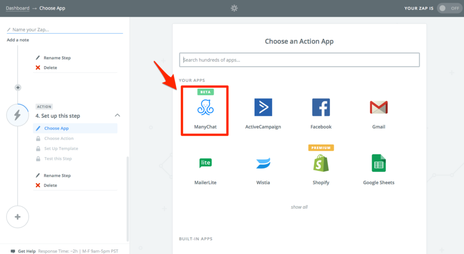The height and width of the screenshot is (254, 464).
Task: Click the Google Sheets label text
Action: tap(378, 182)
